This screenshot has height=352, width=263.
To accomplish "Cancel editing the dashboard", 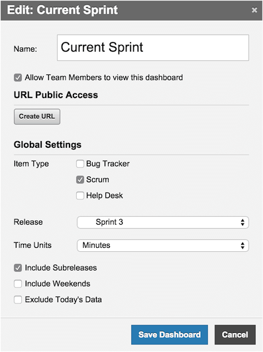I will click(235, 335).
